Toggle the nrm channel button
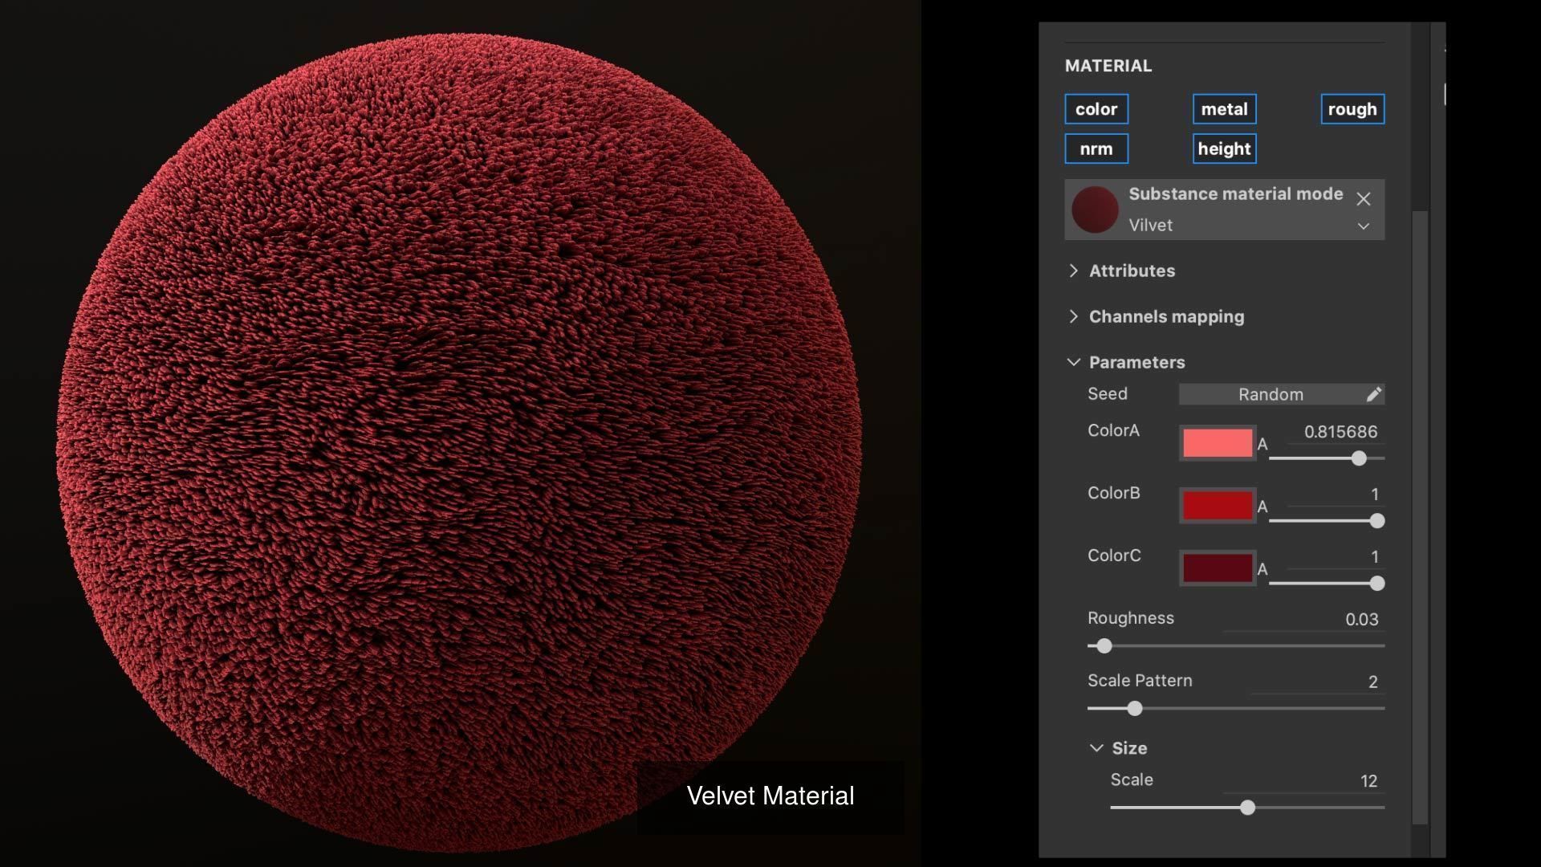 [1096, 149]
